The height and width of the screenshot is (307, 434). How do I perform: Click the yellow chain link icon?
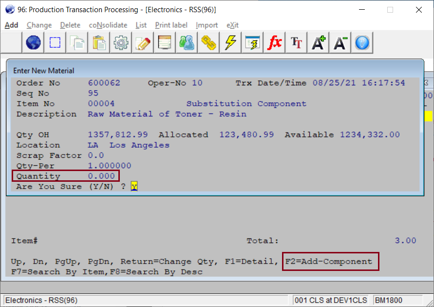pyautogui.click(x=208, y=42)
